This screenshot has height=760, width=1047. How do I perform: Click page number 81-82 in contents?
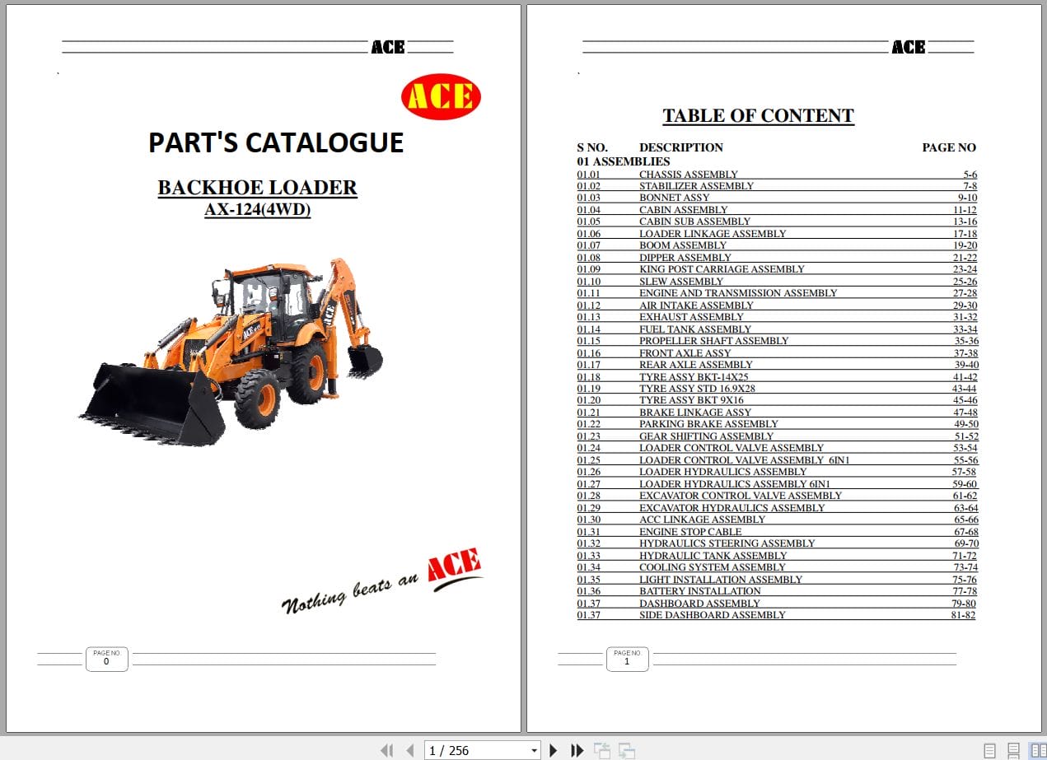(x=963, y=615)
